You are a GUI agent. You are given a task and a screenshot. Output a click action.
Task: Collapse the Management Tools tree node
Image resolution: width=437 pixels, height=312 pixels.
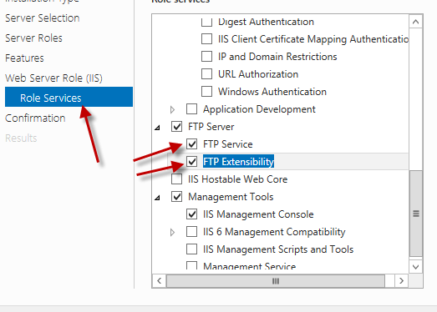157,198
